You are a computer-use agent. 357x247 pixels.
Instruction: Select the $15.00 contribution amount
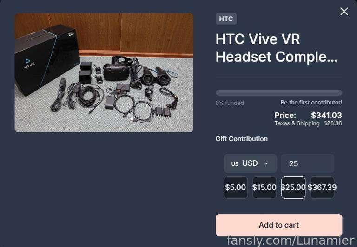(264, 188)
